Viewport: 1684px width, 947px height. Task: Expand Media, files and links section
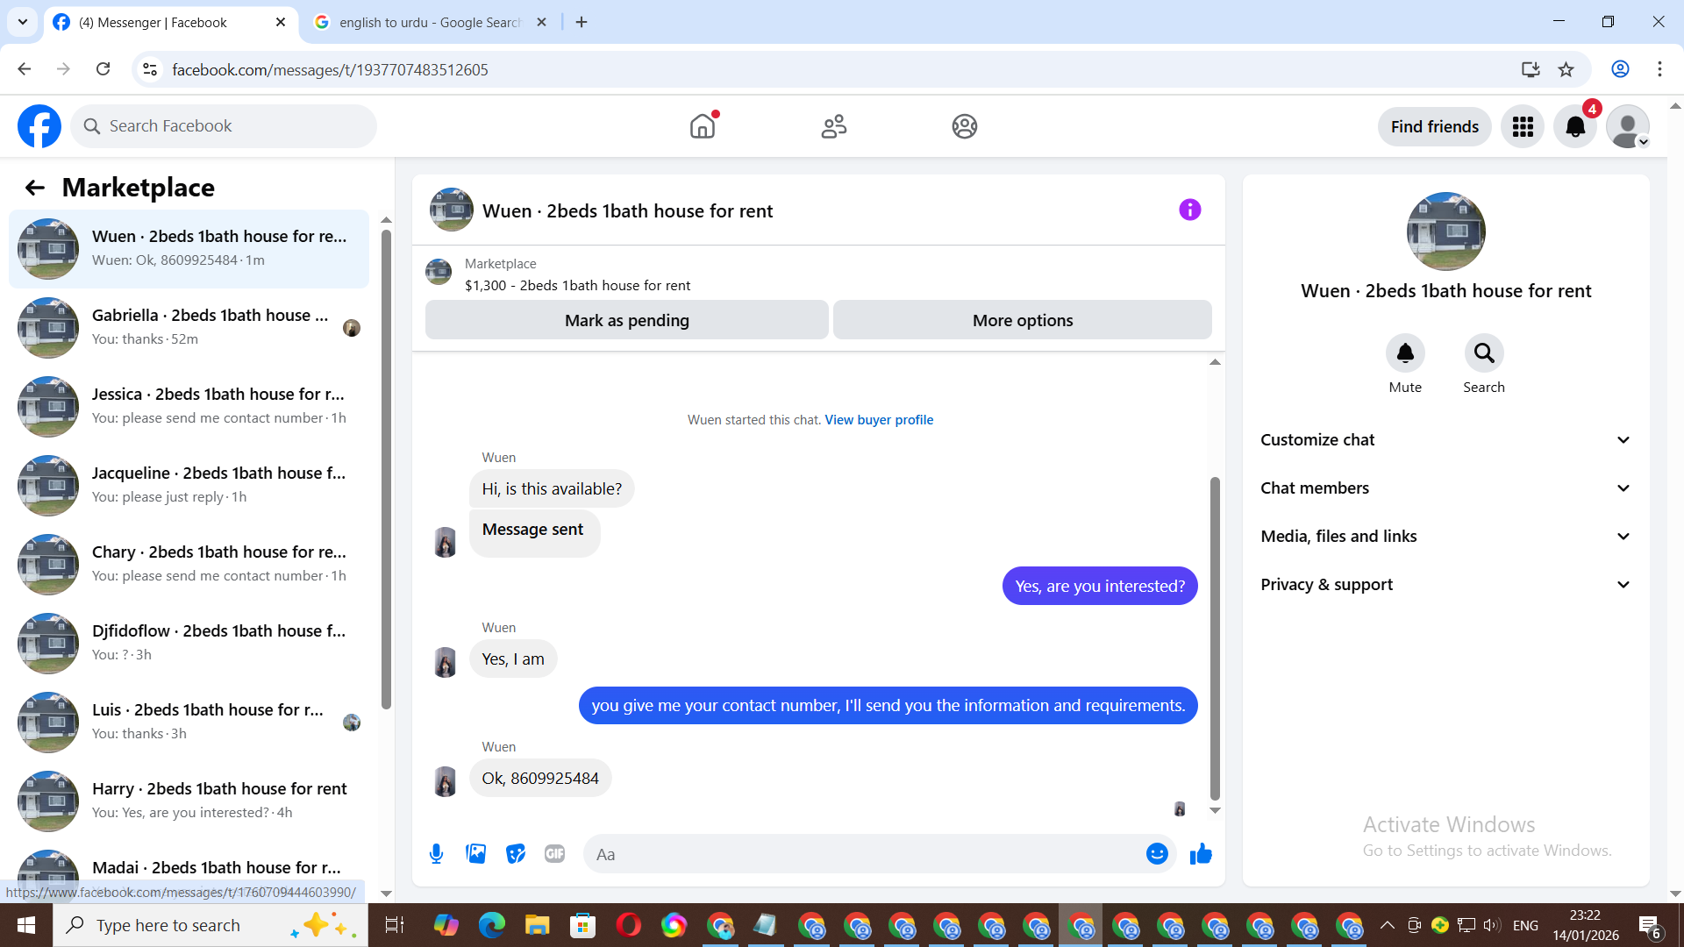1445,537
